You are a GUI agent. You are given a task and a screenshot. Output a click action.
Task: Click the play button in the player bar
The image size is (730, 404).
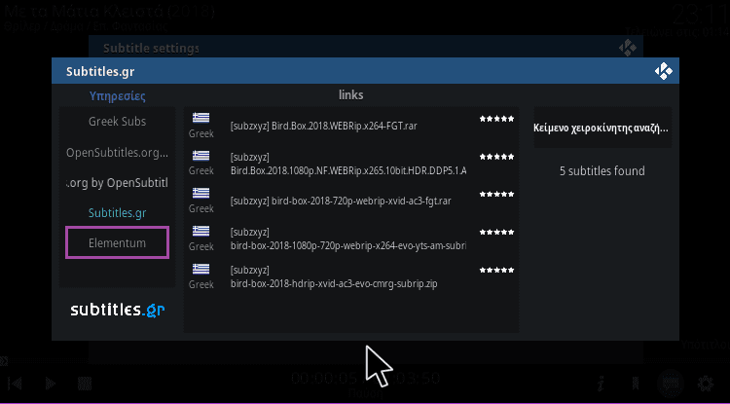pyautogui.click(x=50, y=384)
